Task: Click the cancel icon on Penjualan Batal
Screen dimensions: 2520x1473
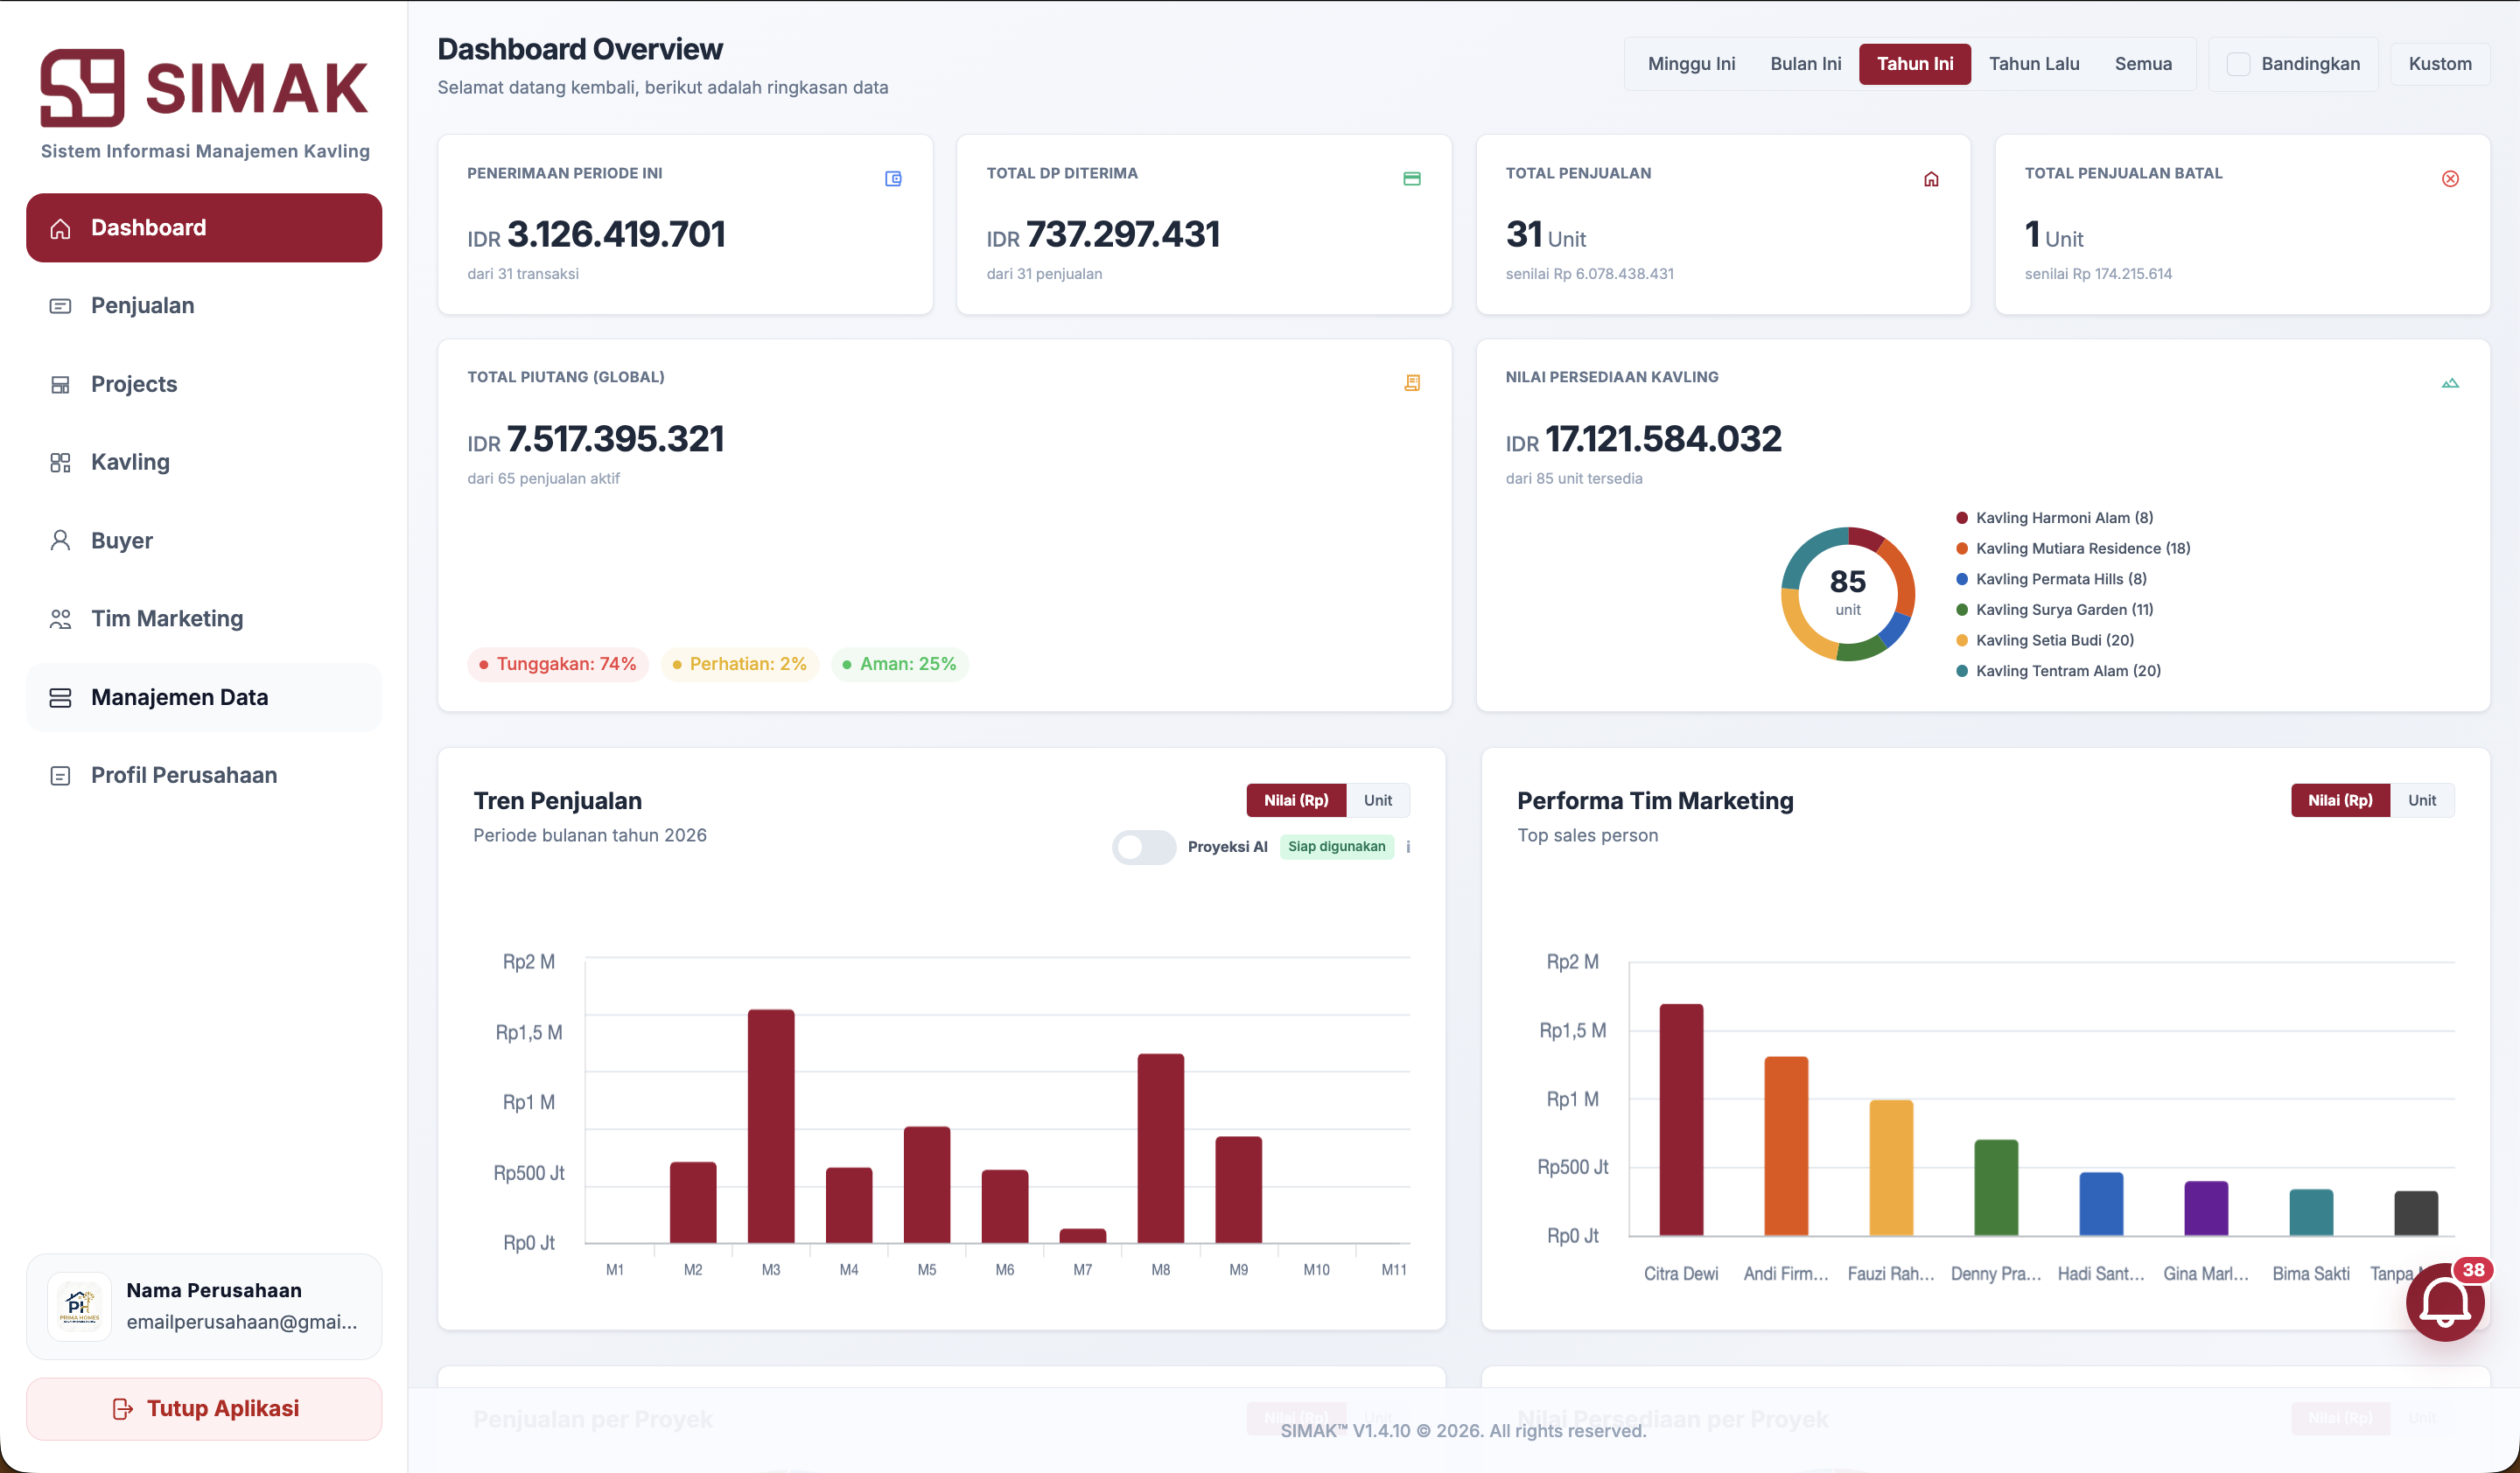Action: click(x=2450, y=179)
